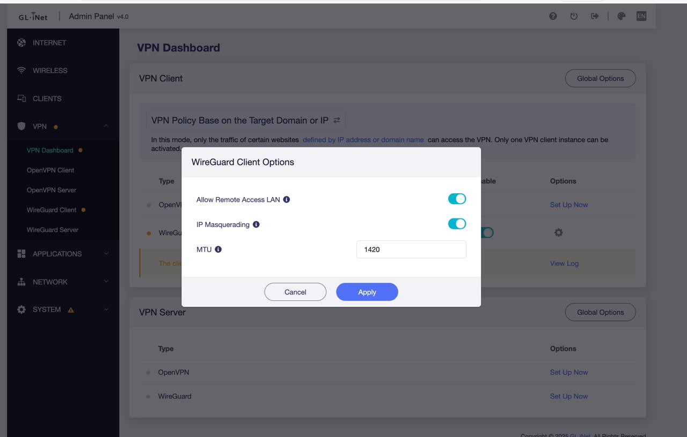Viewport: 687px width, 437px height.
Task: Open the OpenVPN Client menu item
Action: pyautogui.click(x=50, y=170)
